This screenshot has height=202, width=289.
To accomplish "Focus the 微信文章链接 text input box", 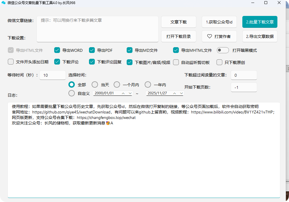I will tap(97, 29).
